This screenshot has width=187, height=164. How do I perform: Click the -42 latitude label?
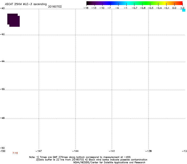tap(2, 34)
